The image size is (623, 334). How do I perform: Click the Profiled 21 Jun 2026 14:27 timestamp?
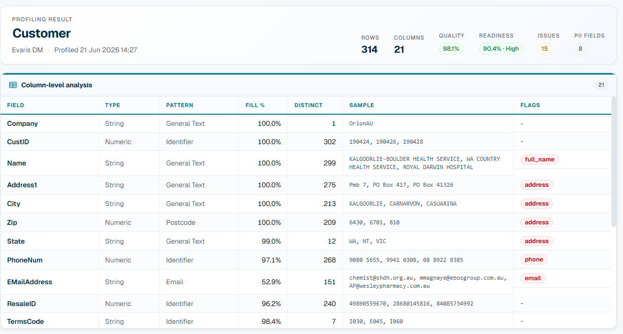[x=96, y=50]
